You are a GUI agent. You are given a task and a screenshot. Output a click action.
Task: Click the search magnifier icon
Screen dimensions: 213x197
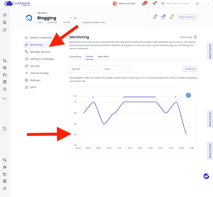[x=163, y=4]
